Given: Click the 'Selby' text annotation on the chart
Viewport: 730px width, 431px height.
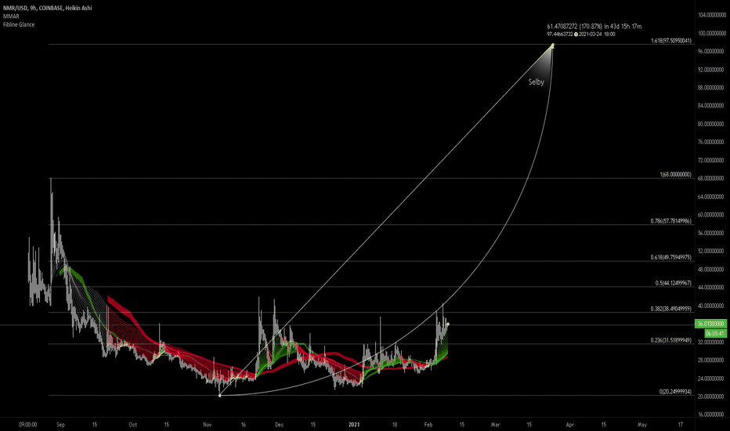Looking at the screenshot, I should pyautogui.click(x=536, y=81).
